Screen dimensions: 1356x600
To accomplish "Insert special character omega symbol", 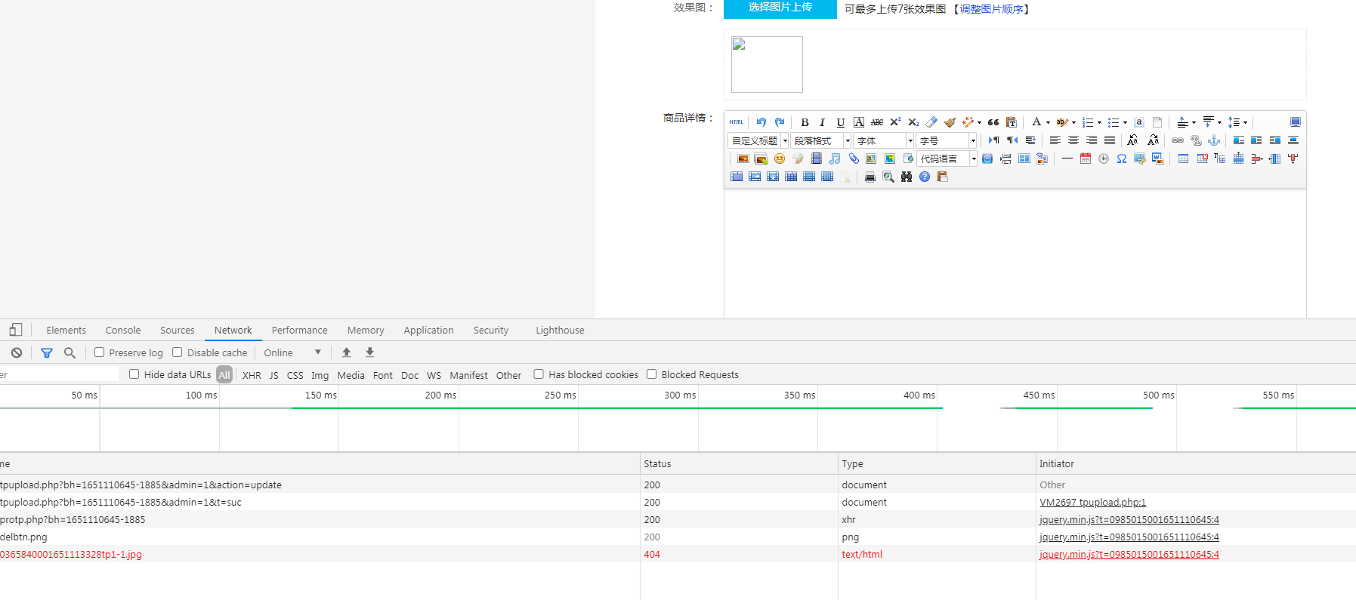I will [1122, 158].
